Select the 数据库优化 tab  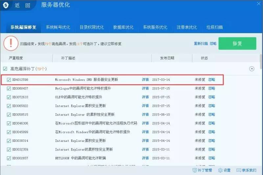(123, 27)
